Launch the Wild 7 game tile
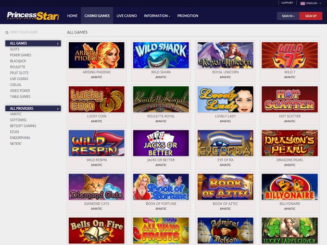This screenshot has height=245, width=327. [x=289, y=55]
